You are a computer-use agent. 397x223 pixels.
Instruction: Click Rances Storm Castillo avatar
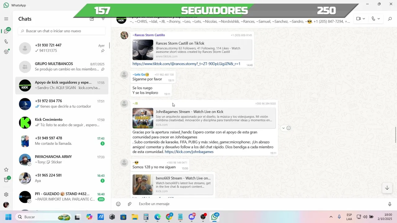124,35
